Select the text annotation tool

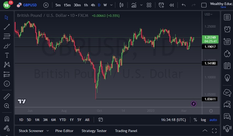click(7, 55)
